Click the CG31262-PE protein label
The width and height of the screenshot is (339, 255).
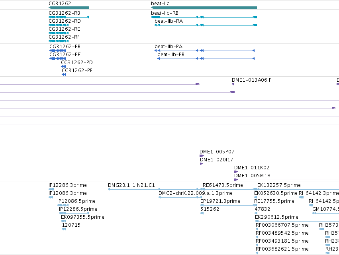(65, 55)
